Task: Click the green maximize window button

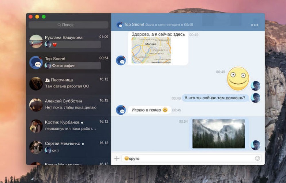Action: [x=44, y=17]
